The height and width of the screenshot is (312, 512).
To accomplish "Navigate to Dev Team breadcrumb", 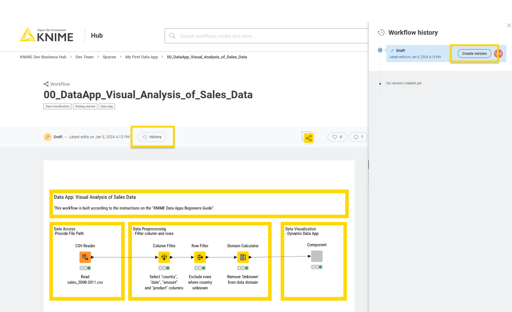I will pyautogui.click(x=84, y=57).
